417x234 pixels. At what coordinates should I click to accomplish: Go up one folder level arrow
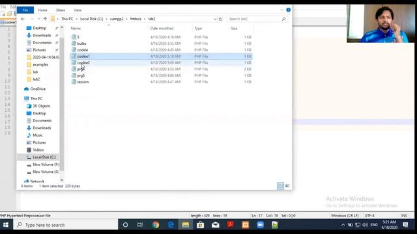tap(45, 19)
